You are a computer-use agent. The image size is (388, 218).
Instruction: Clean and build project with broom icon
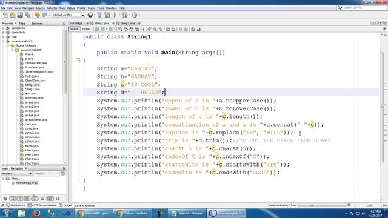click(x=107, y=15)
